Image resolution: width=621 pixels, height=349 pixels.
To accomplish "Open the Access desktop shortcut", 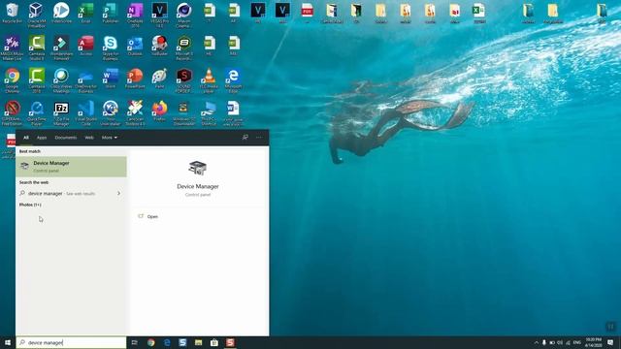I will click(85, 46).
